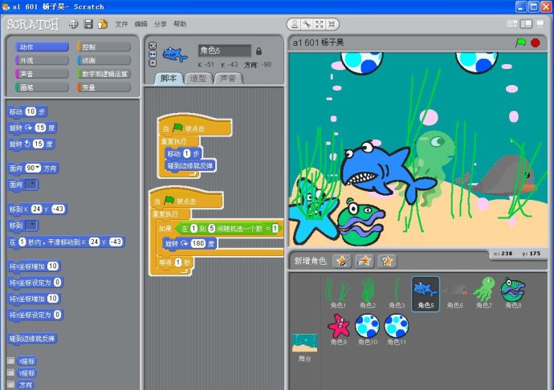The height and width of the screenshot is (390, 554).
Task: Select sprite 角色5 shark thumbnail
Action: coord(426,294)
